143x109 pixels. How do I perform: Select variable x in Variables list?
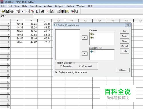tap(92, 34)
